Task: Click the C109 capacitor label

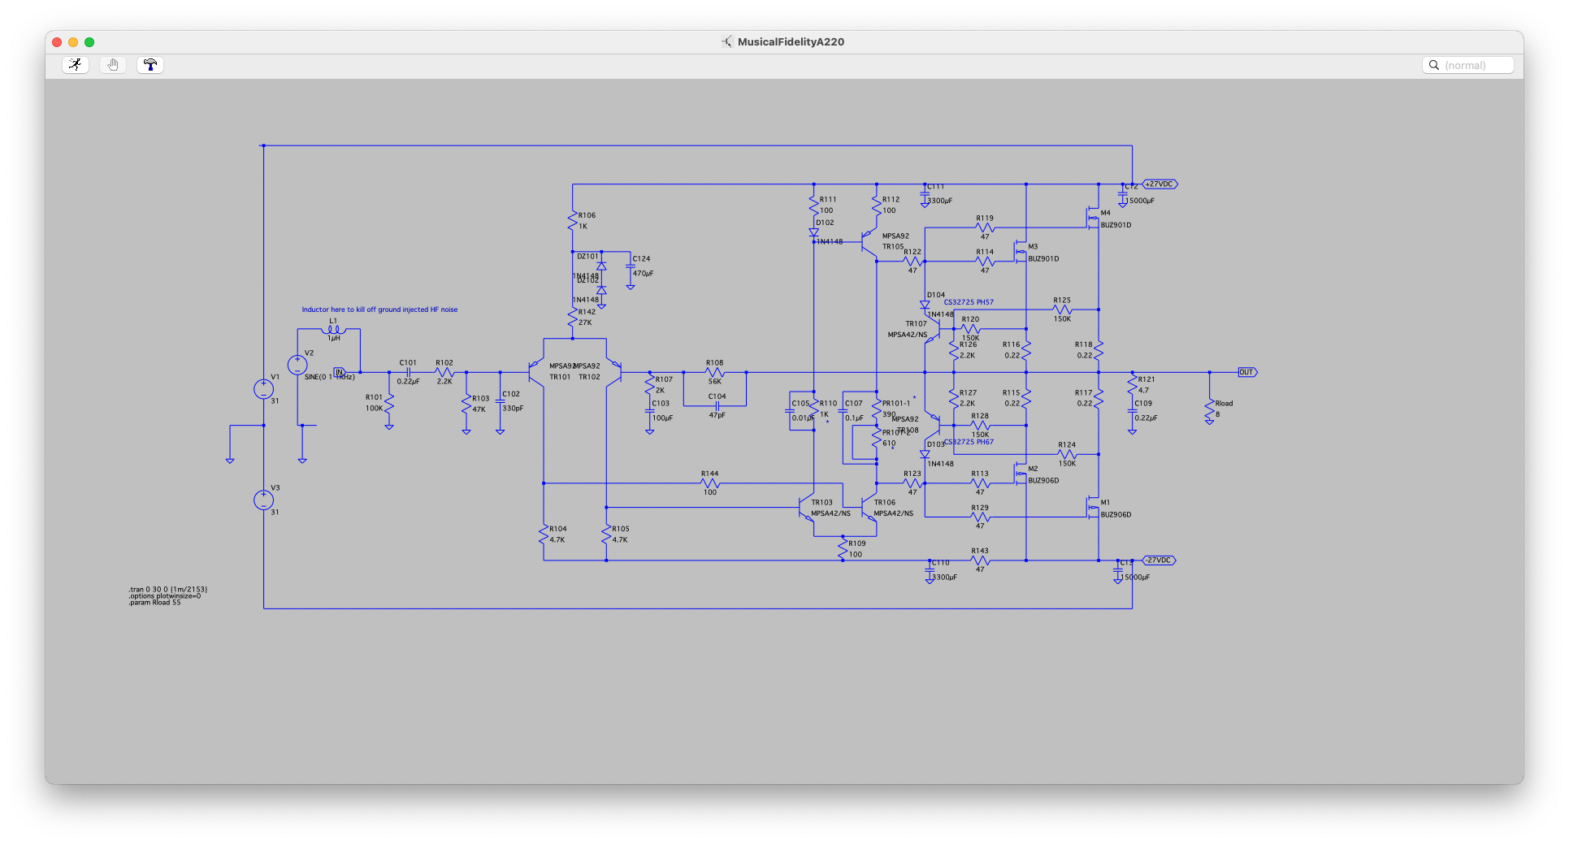Action: click(x=1143, y=403)
